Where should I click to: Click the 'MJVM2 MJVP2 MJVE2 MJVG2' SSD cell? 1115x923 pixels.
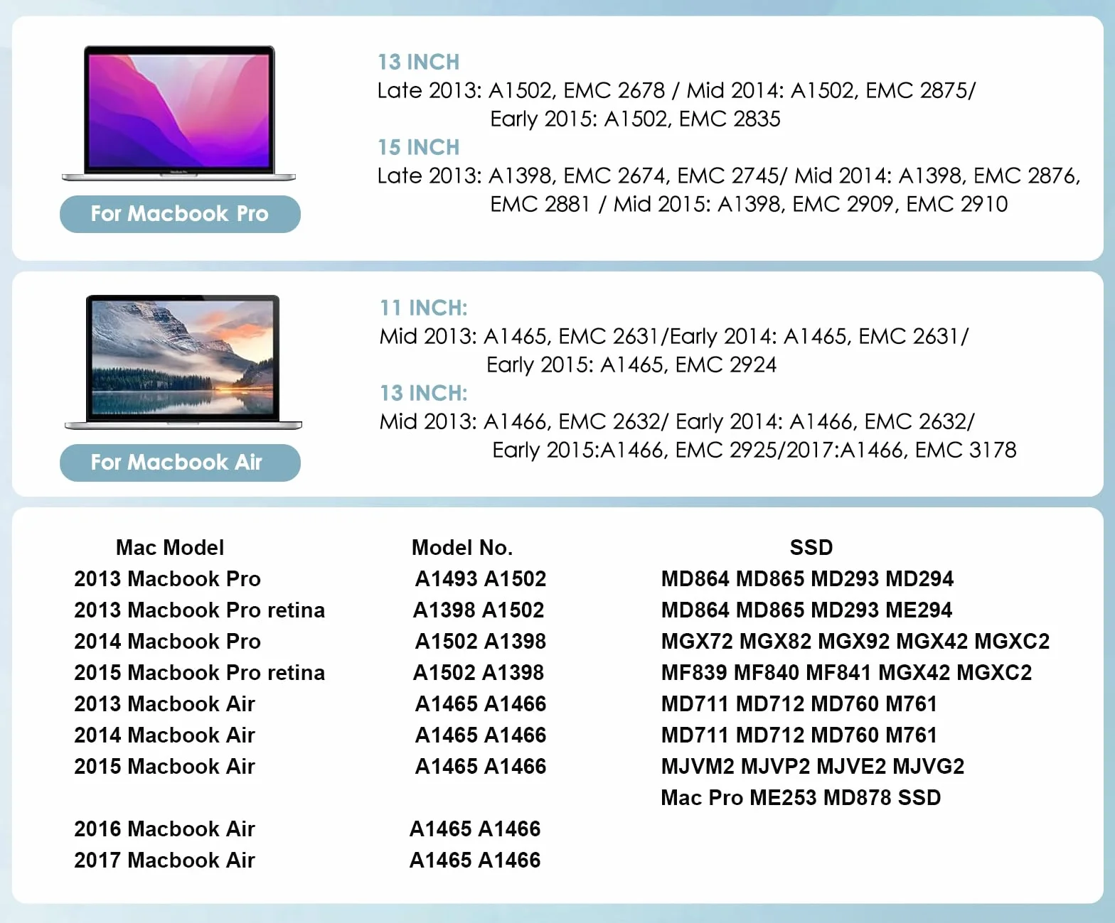coord(813,766)
